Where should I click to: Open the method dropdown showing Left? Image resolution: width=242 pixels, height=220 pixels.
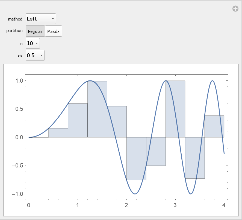[40, 19]
